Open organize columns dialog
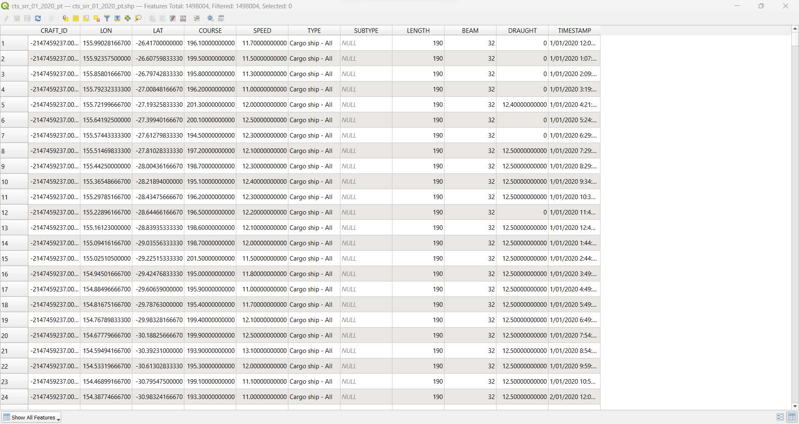The height and width of the screenshot is (424, 799). (x=173, y=18)
